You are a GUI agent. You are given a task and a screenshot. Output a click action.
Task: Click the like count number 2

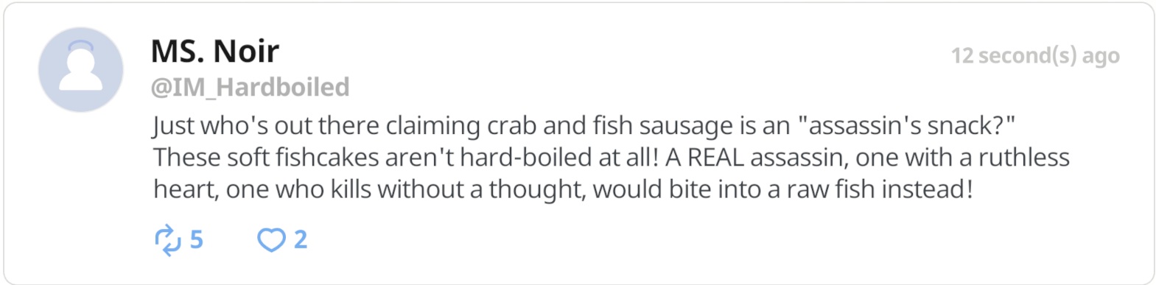click(301, 240)
